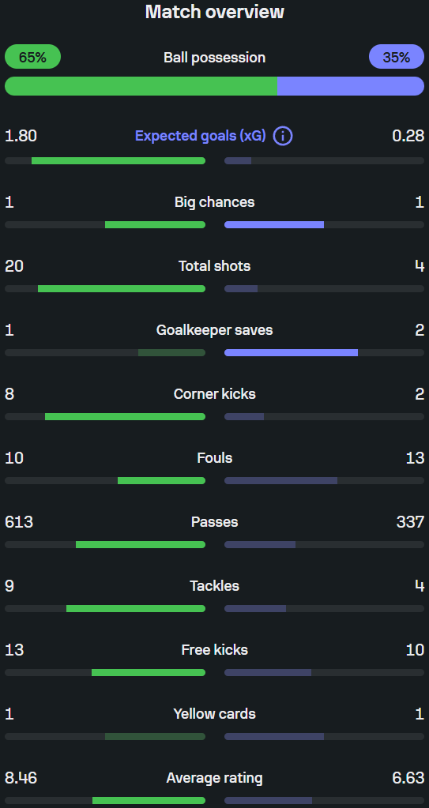Click the Corner kicks stat label
Screen dimensions: 429x808
click(215, 393)
